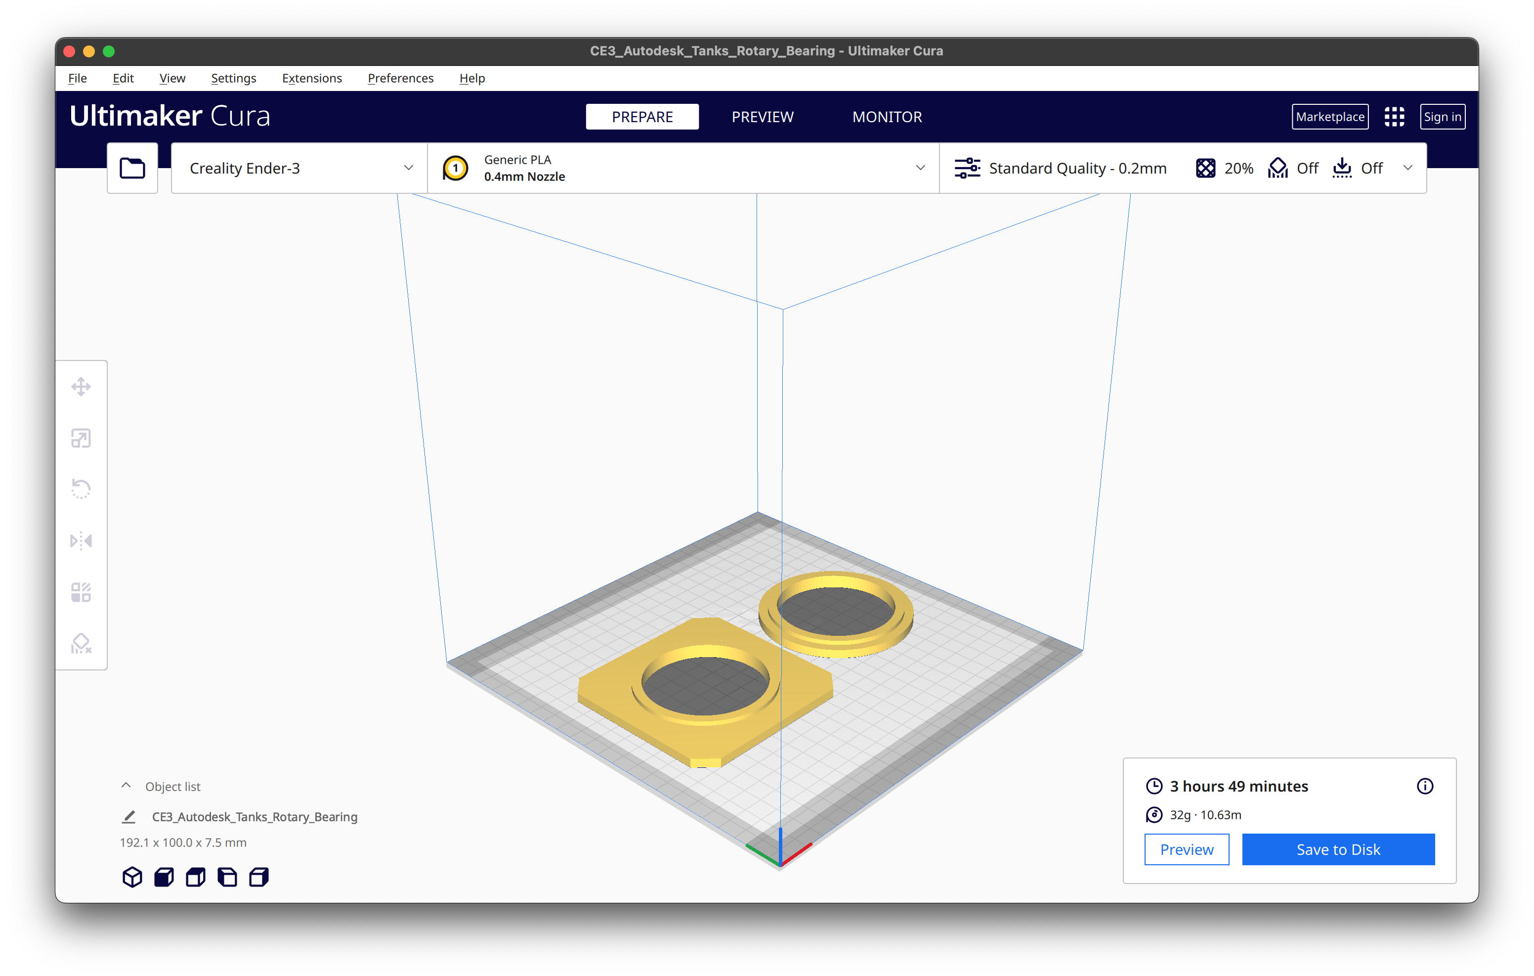Select the Rotate tool in sidebar
This screenshot has width=1534, height=976.
coord(81,489)
